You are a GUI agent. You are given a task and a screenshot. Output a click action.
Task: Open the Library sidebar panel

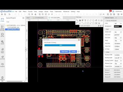click(2, 42)
